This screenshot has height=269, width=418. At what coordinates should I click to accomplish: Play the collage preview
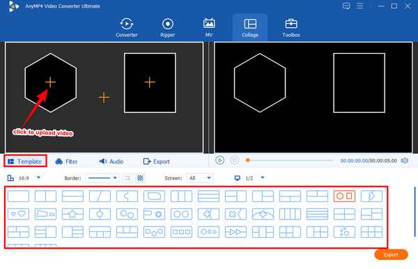pyautogui.click(x=219, y=160)
